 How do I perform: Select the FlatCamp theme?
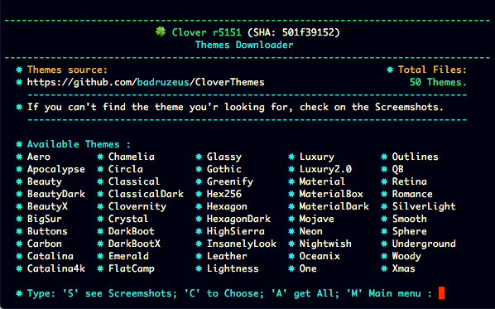132,269
